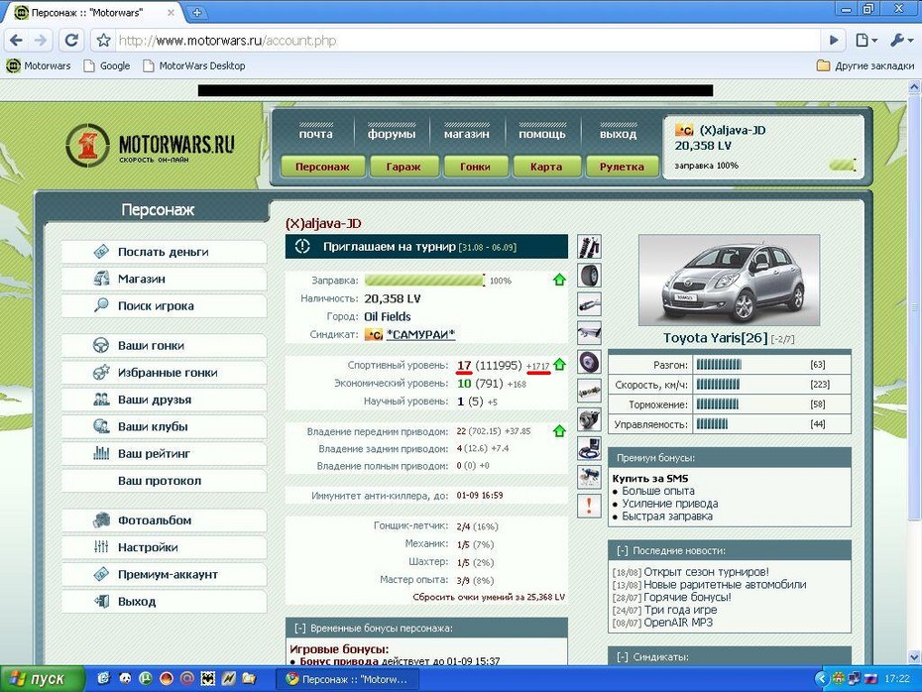
Task: Click the syndicate badge beside *САМУРАИ*
Action: coord(374,334)
